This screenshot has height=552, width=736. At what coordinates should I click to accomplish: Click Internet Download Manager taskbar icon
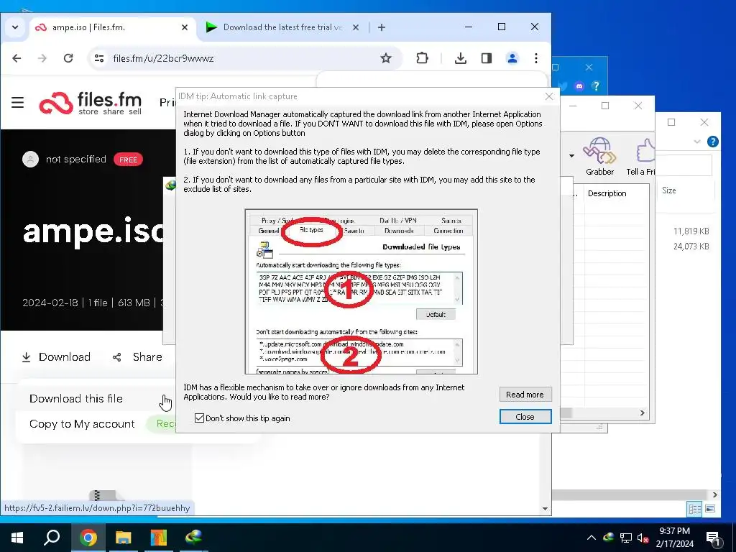tap(193, 538)
